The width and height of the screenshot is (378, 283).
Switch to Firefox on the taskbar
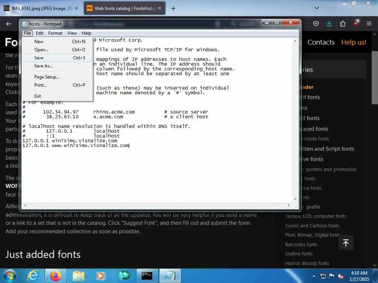click(55, 276)
